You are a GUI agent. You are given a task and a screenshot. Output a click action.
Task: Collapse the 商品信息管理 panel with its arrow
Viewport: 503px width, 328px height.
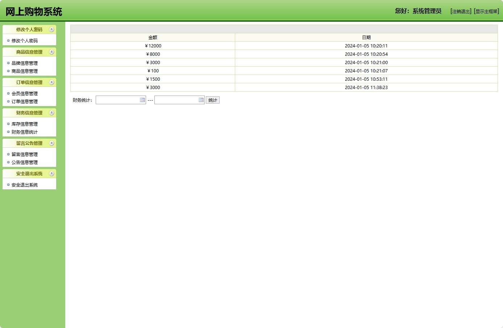(x=51, y=52)
